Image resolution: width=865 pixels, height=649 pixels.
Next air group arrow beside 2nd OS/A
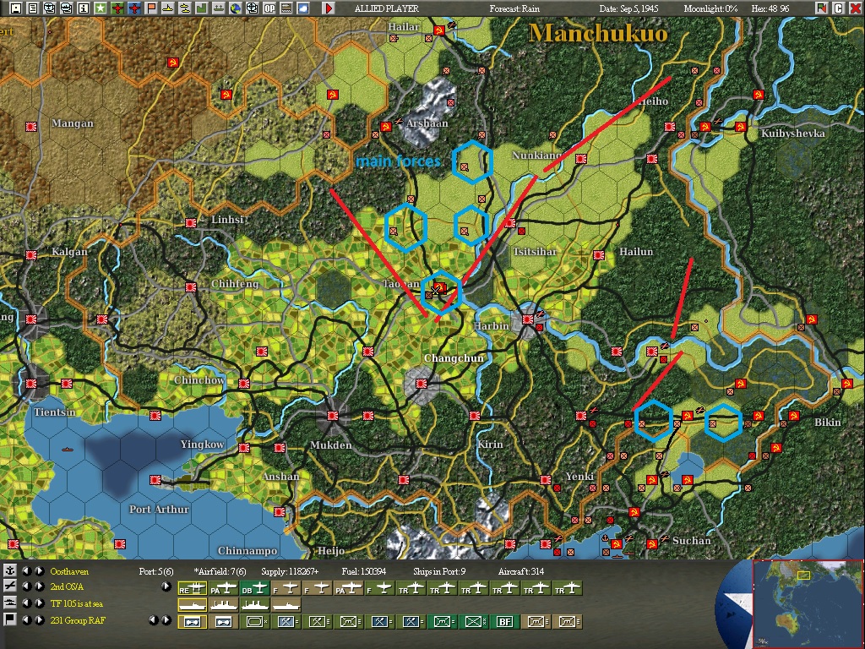[39, 586]
